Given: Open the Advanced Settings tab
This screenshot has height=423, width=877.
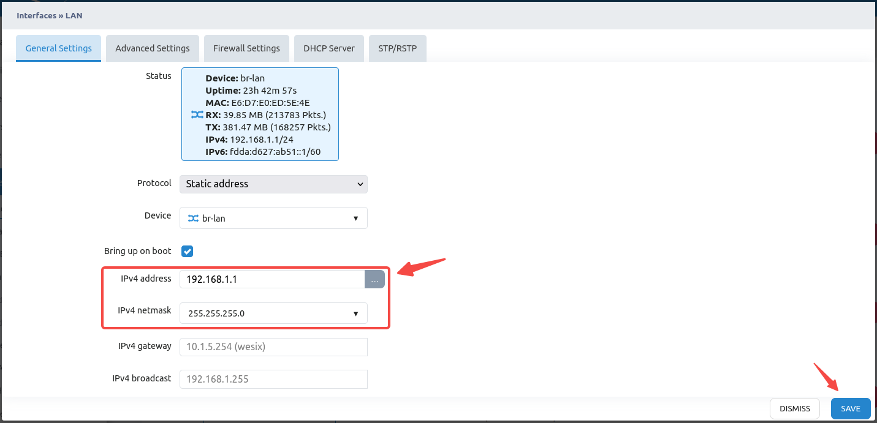Looking at the screenshot, I should [153, 48].
